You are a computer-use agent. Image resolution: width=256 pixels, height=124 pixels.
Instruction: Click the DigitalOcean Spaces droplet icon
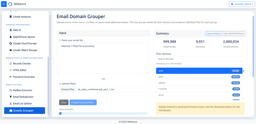10,37
